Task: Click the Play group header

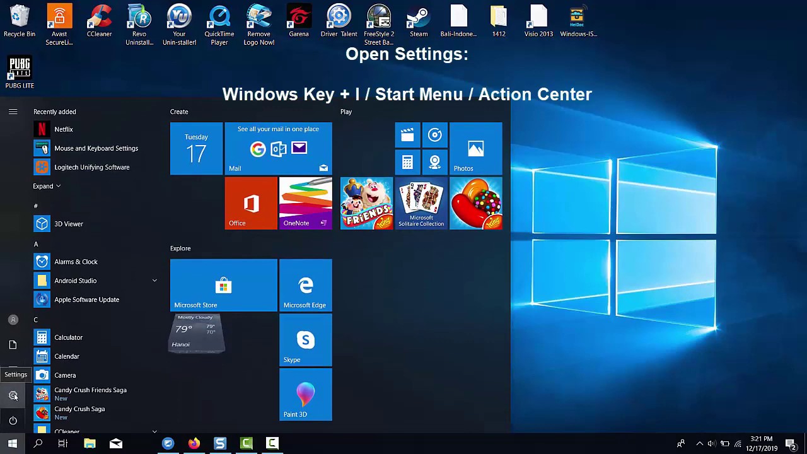Action: 346,112
